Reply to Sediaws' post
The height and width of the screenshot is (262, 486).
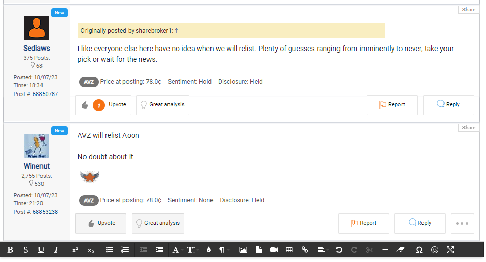pyautogui.click(x=448, y=105)
